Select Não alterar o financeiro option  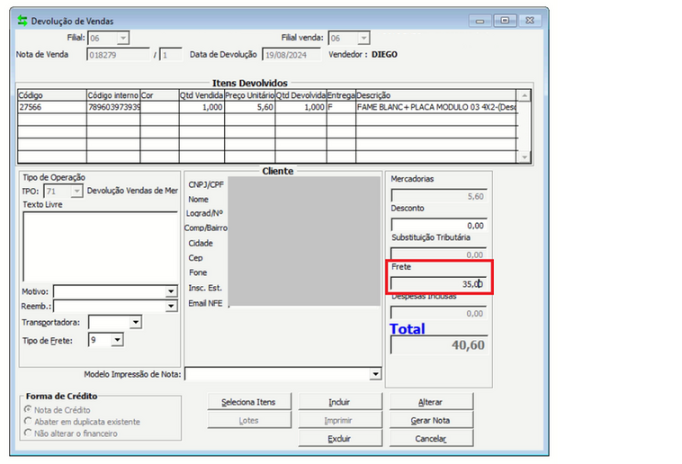[28, 433]
